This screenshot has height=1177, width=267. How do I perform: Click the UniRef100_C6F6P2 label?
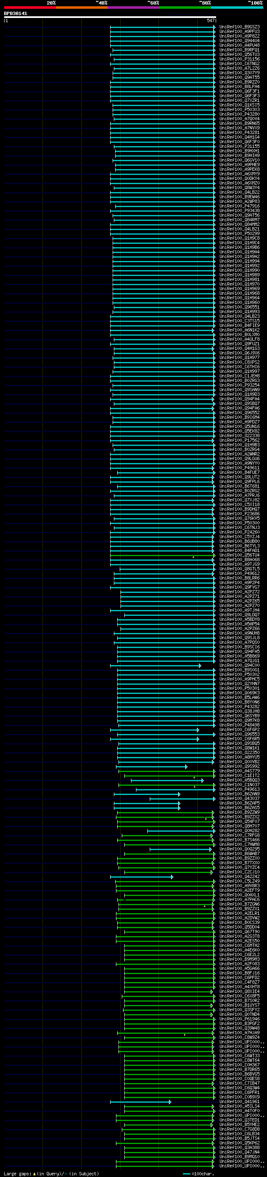tap(239, 730)
